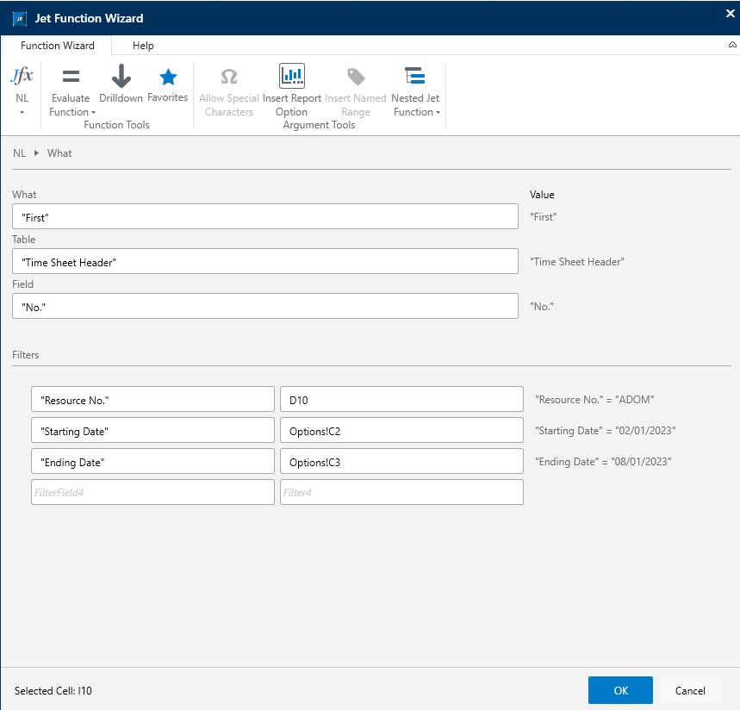Open Favorites star icon
The width and height of the screenshot is (740, 710).
pyautogui.click(x=168, y=77)
